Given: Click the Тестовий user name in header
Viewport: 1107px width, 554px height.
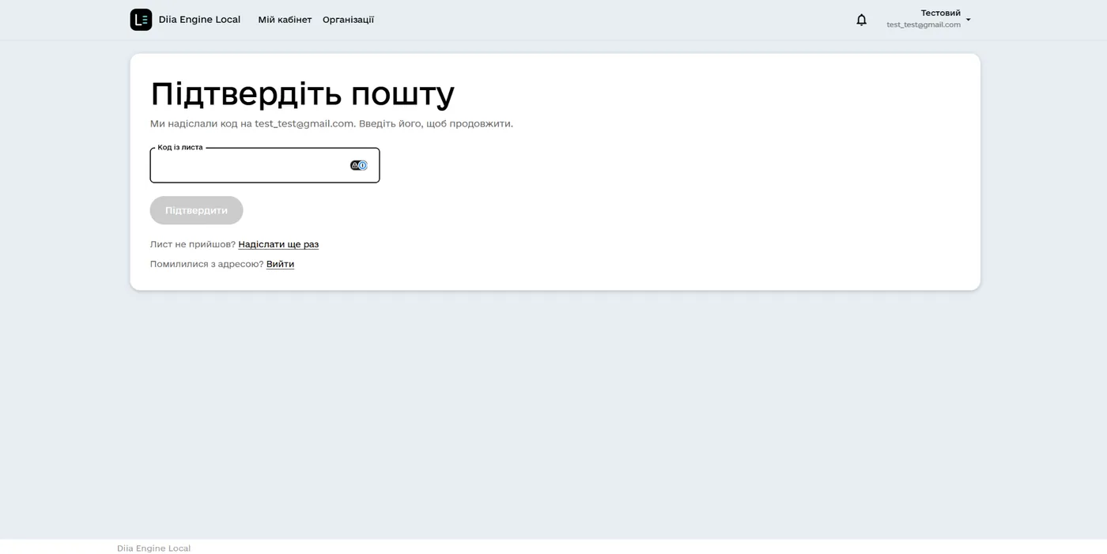Looking at the screenshot, I should (x=940, y=13).
